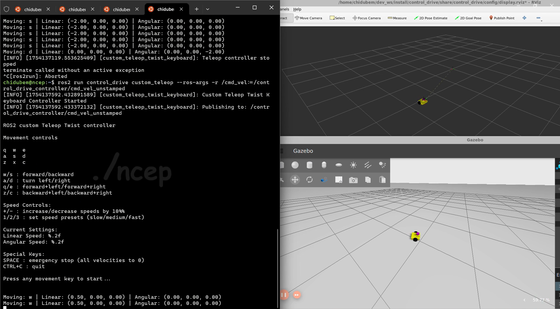The height and width of the screenshot is (309, 560).
Task: Pause the Gazebo simulation
Action: tap(284, 295)
